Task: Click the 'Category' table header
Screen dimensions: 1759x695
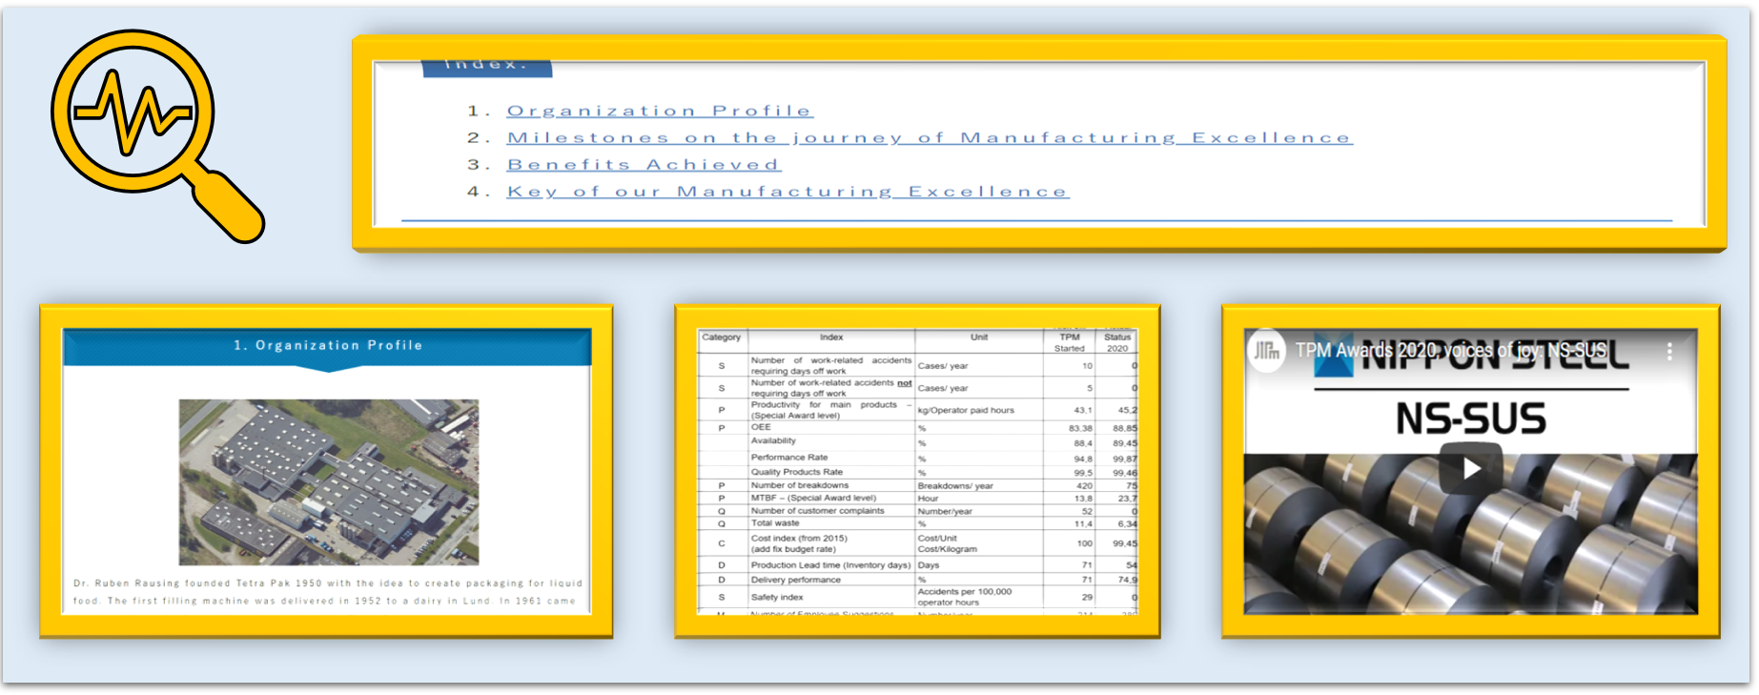Action: [722, 337]
